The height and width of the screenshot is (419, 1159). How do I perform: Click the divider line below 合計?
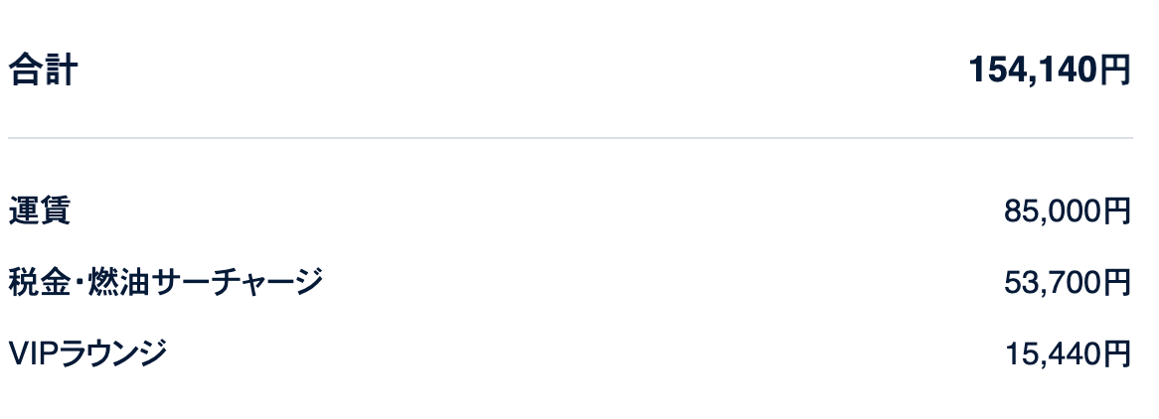[570, 137]
